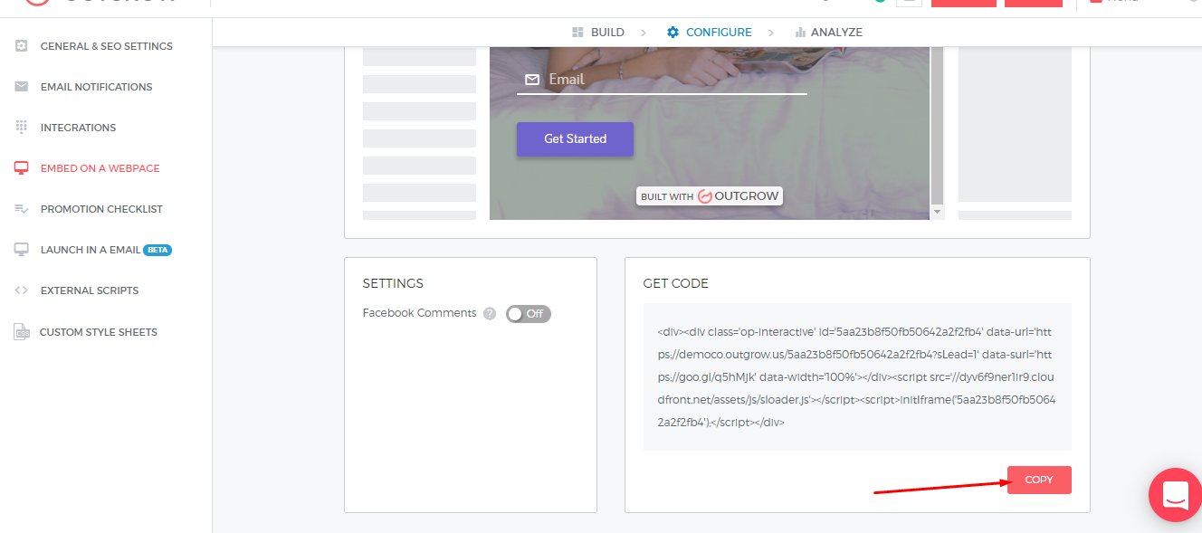Click the External Scripts code brackets icon
The height and width of the screenshot is (533, 1202).
point(22,290)
